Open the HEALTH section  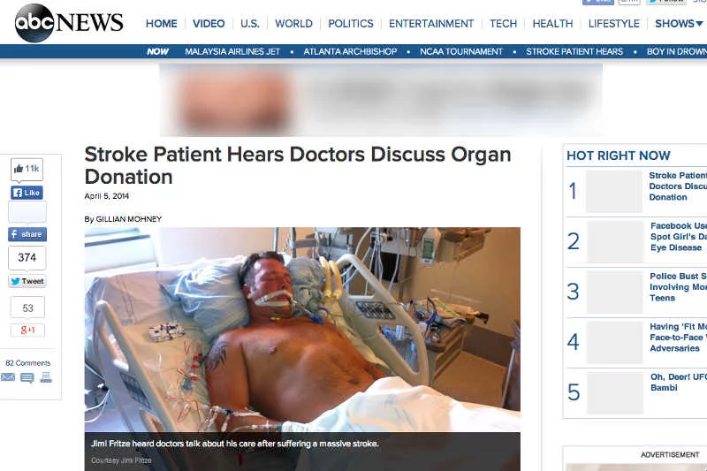click(552, 24)
